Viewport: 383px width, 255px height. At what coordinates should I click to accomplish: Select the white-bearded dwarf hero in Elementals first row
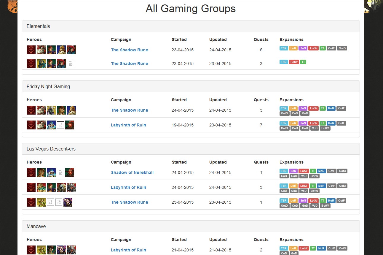[41, 50]
